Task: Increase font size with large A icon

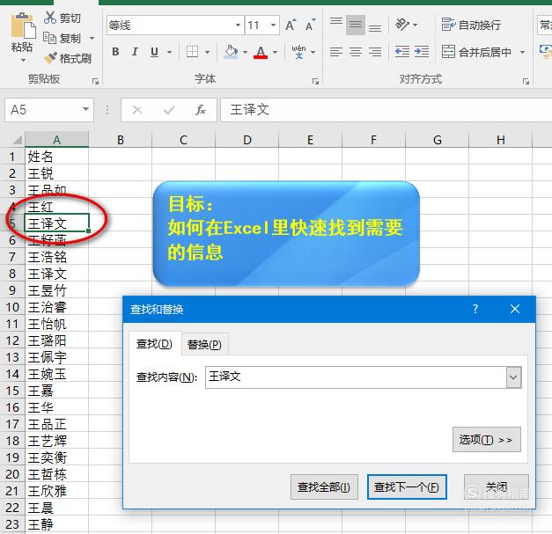Action: (x=291, y=25)
